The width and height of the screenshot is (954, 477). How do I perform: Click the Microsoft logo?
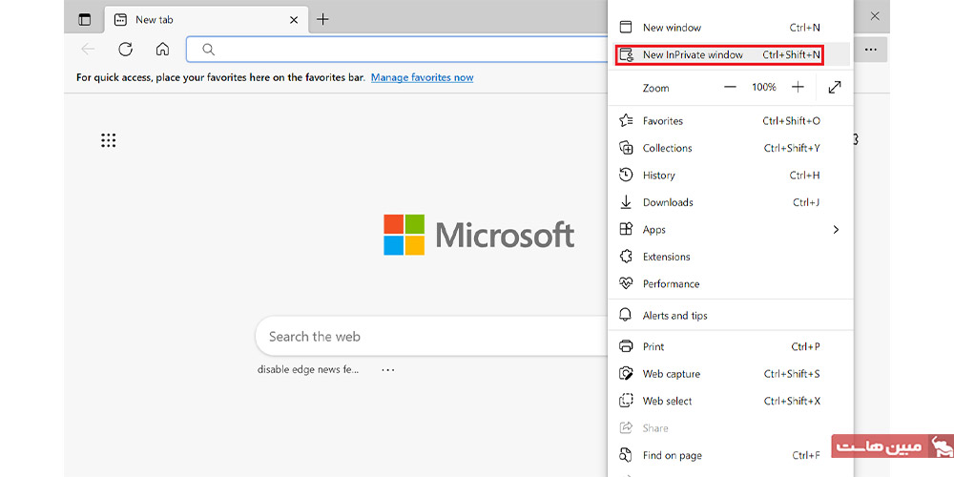pos(479,235)
